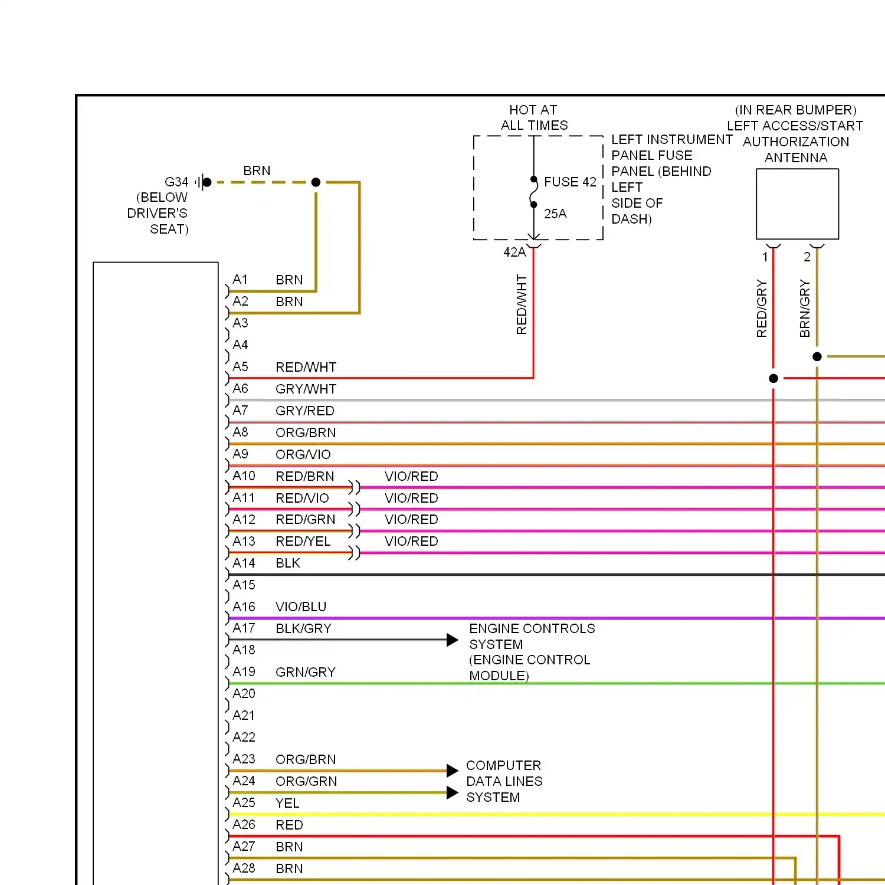
Task: Click pin label A18
Action: (244, 650)
